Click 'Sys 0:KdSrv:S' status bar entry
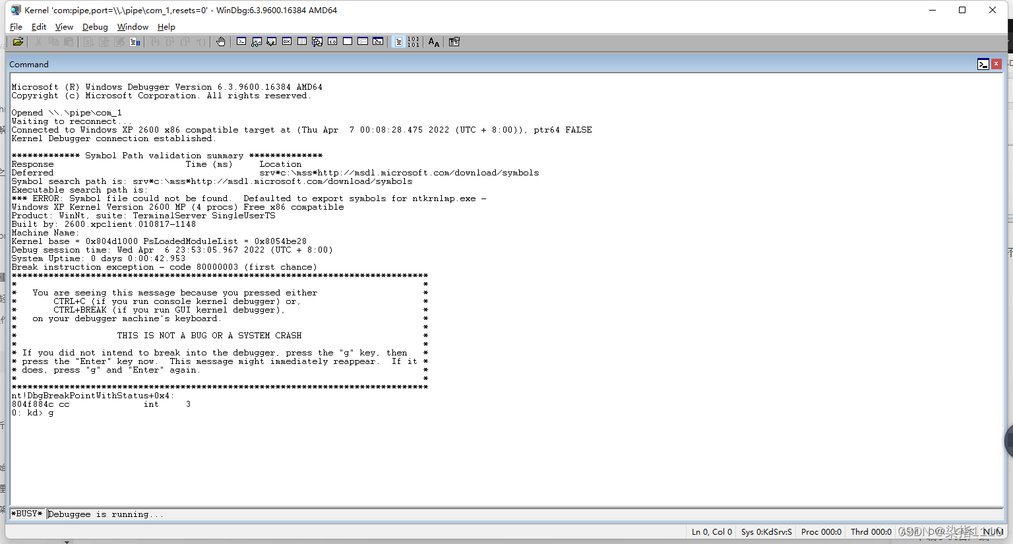Image resolution: width=1013 pixels, height=544 pixels. [x=766, y=531]
